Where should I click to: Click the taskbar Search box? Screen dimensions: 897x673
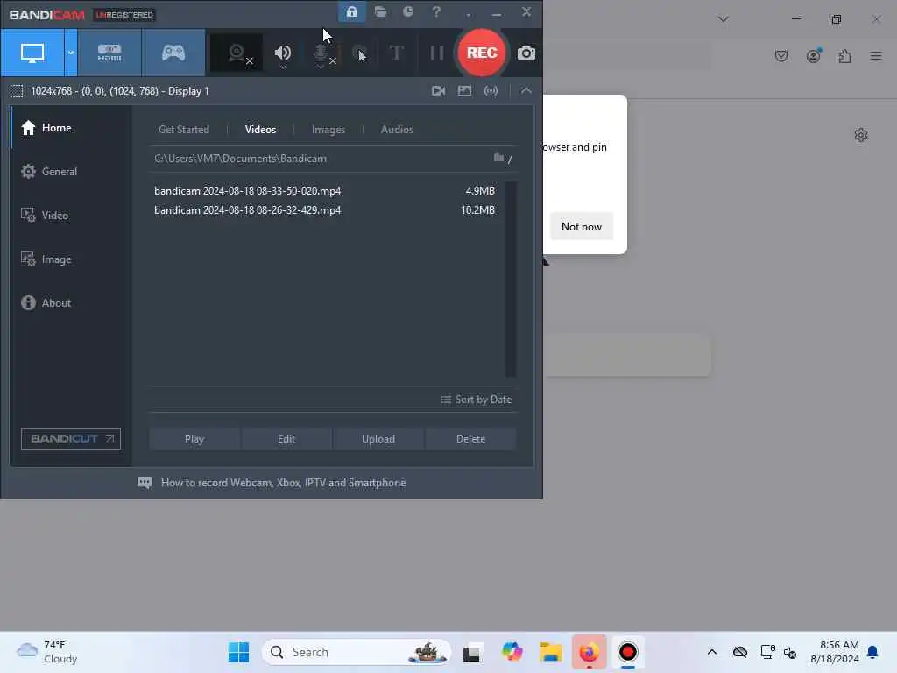[x=357, y=652]
